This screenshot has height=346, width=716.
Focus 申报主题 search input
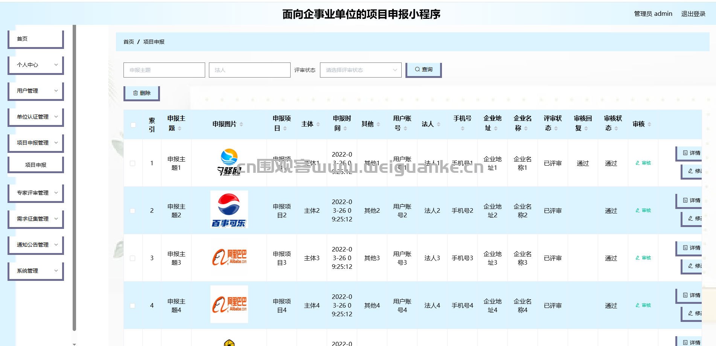[164, 70]
